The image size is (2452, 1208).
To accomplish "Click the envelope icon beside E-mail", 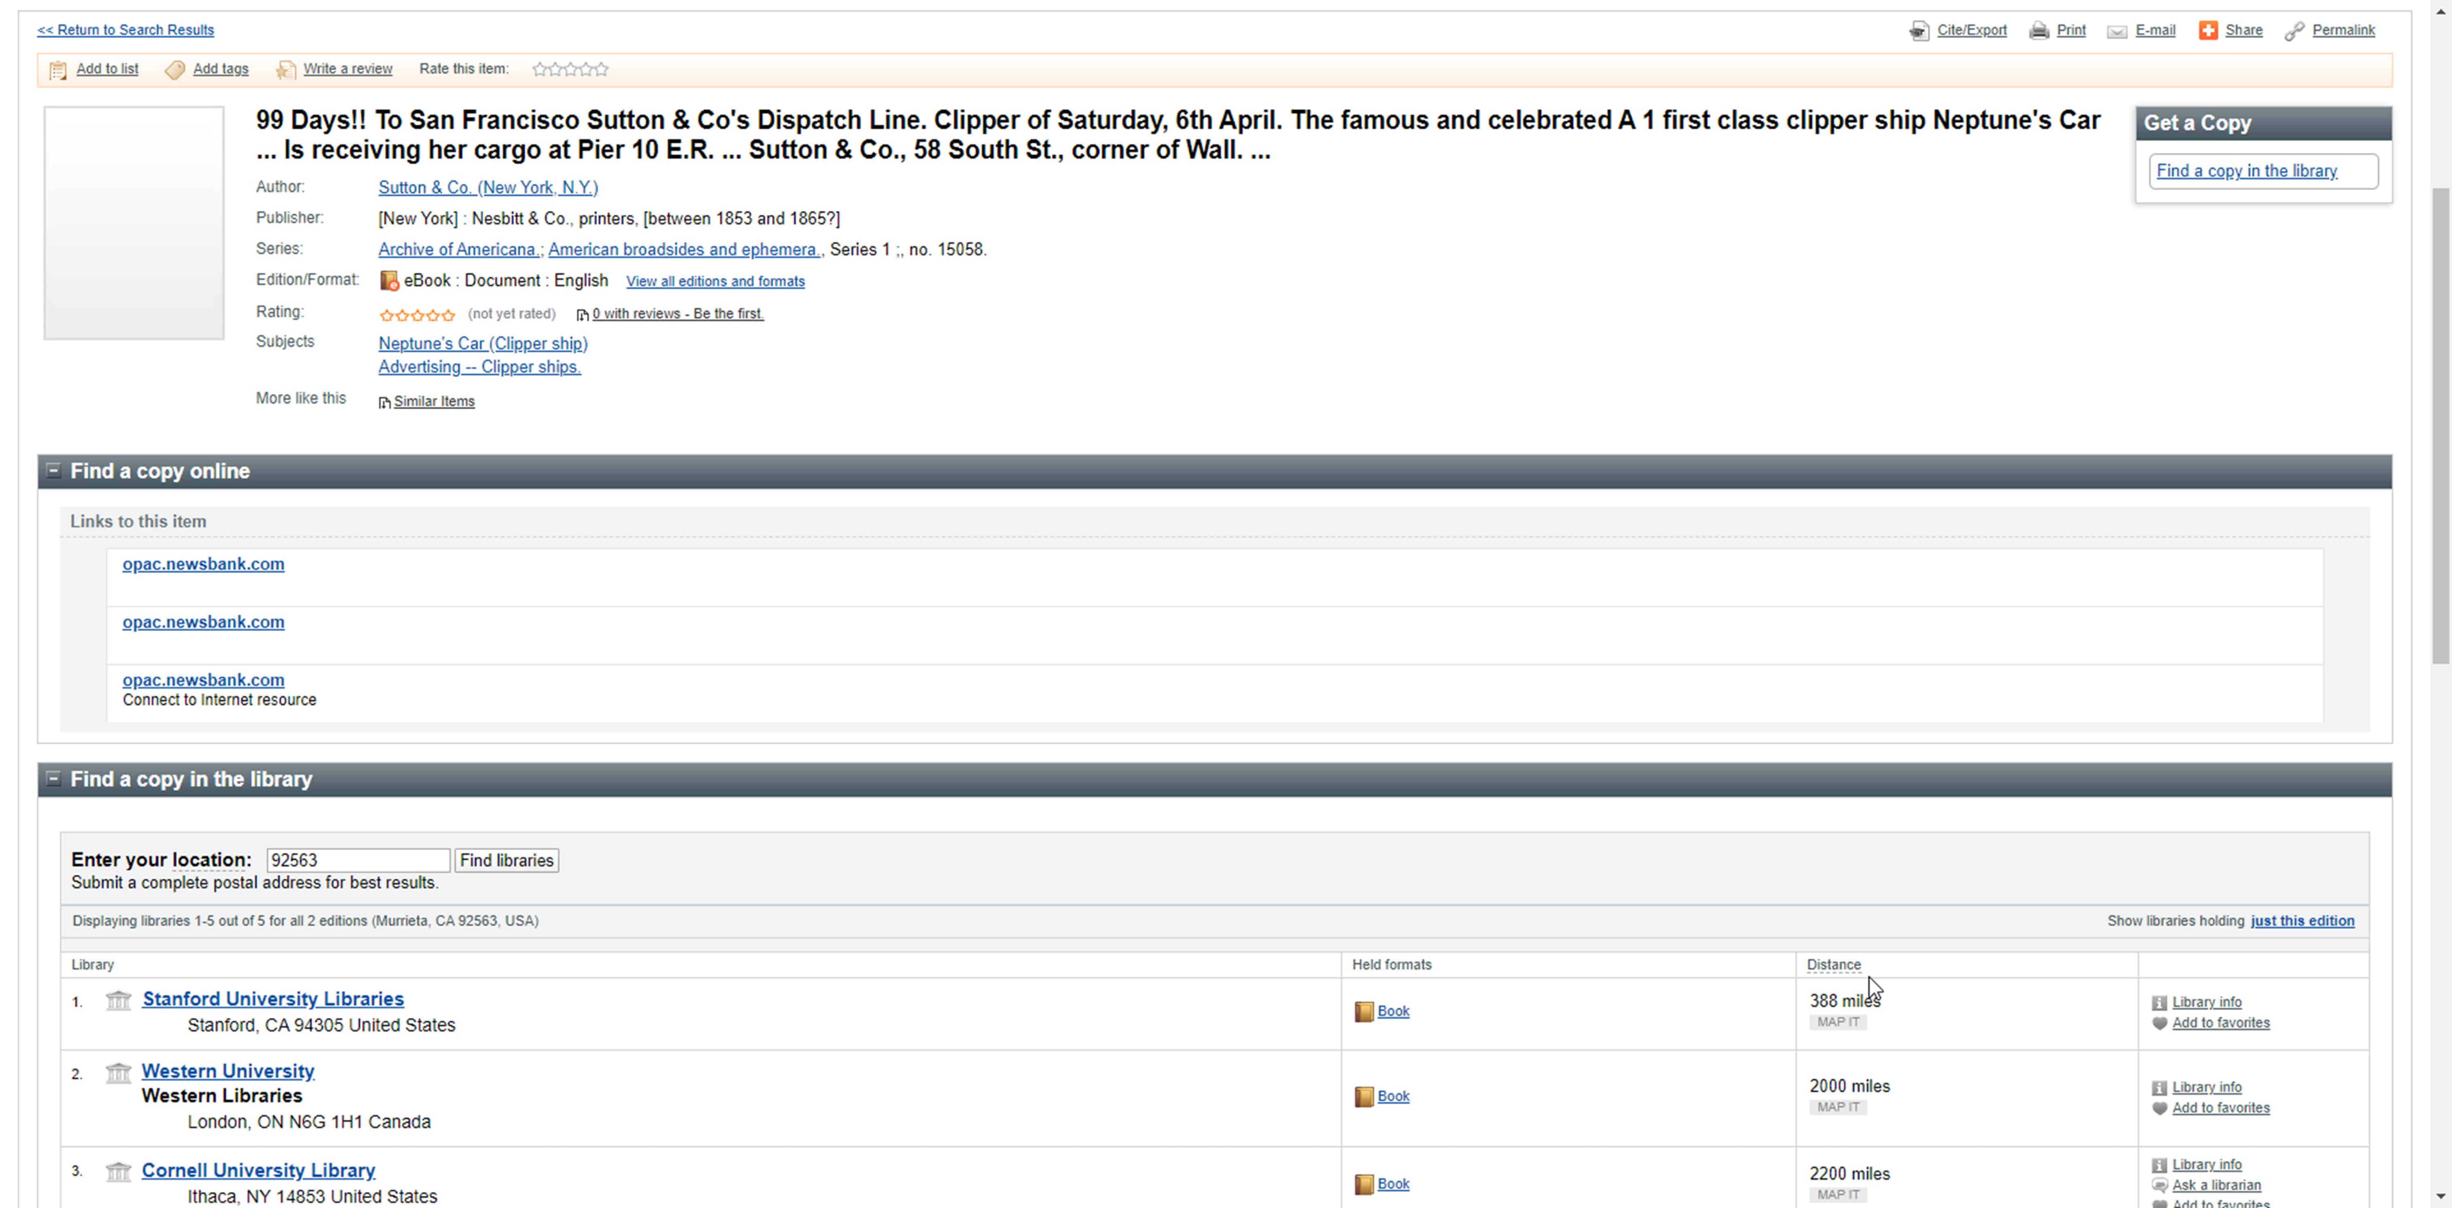I will 2117,32.
